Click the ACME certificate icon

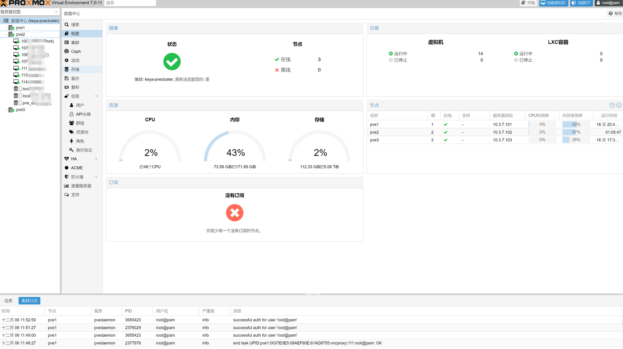pyautogui.click(x=66, y=168)
